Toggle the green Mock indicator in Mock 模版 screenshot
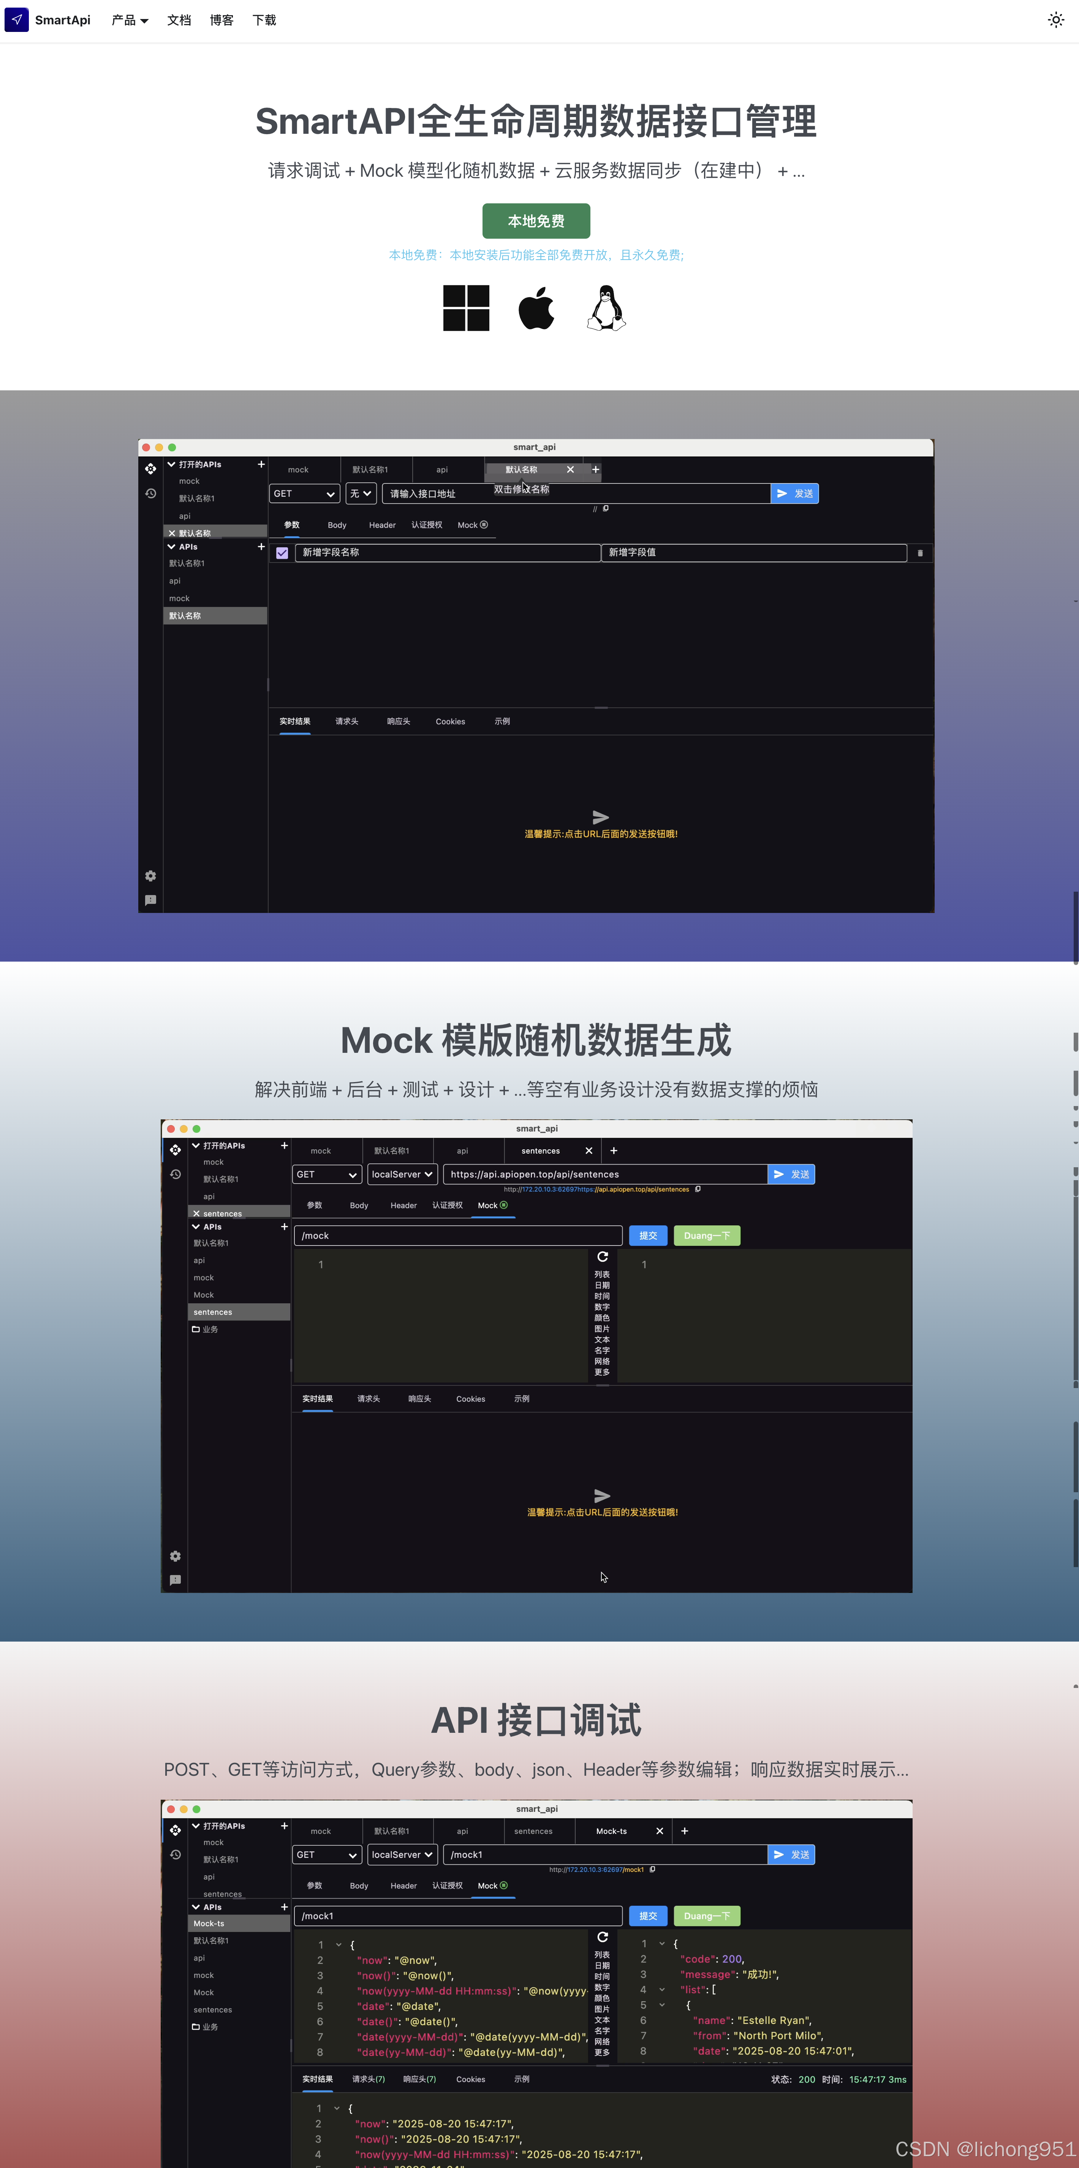This screenshot has height=2168, width=1079. coord(504,1205)
